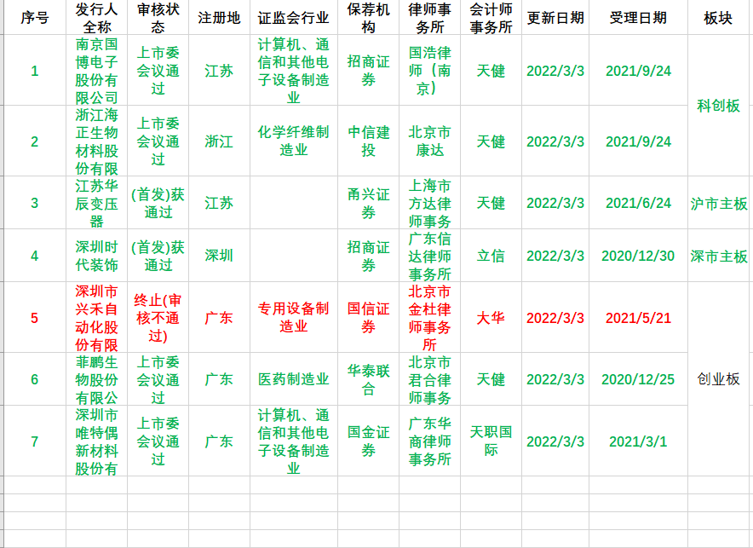Click the 中信建投 sponsor cell
Screen dimensions: 753x548
click(368, 141)
